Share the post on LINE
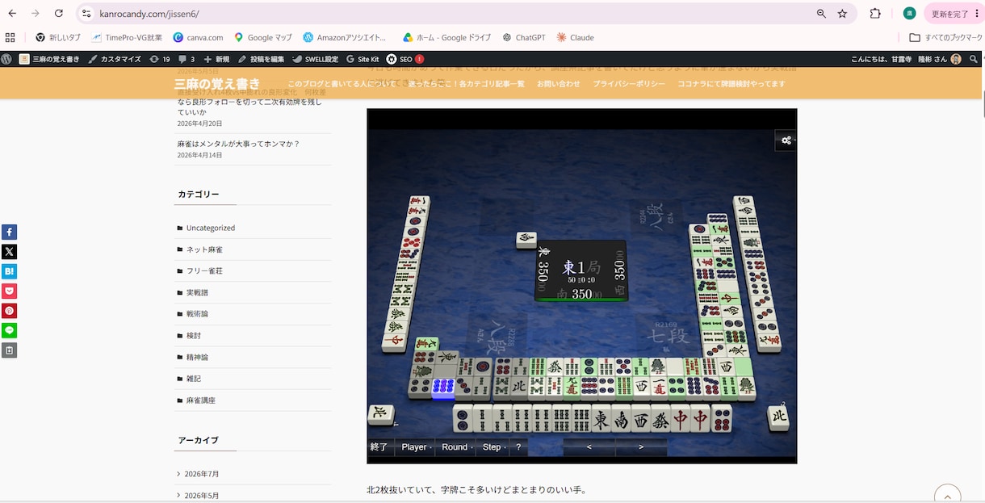This screenshot has width=985, height=503. coord(9,330)
